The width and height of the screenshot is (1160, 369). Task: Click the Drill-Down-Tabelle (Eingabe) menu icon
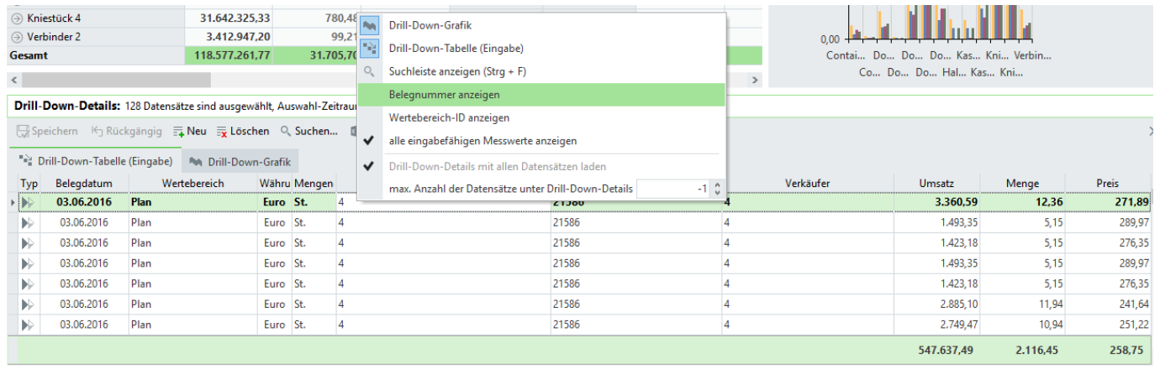[x=369, y=49]
